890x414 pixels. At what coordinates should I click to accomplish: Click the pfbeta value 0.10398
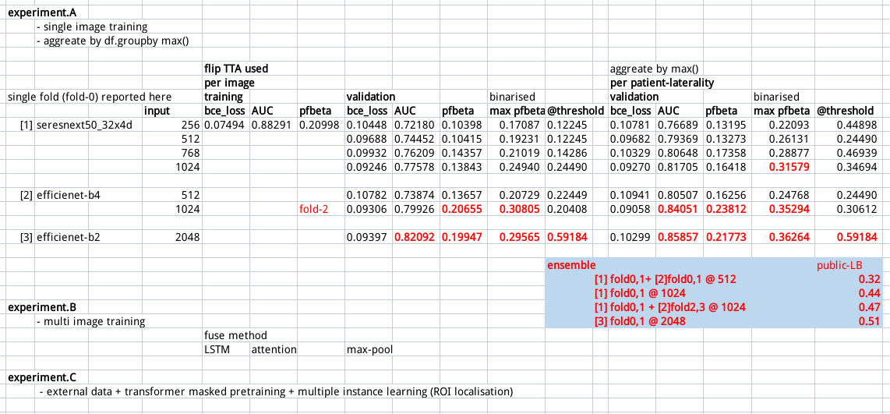click(x=461, y=125)
